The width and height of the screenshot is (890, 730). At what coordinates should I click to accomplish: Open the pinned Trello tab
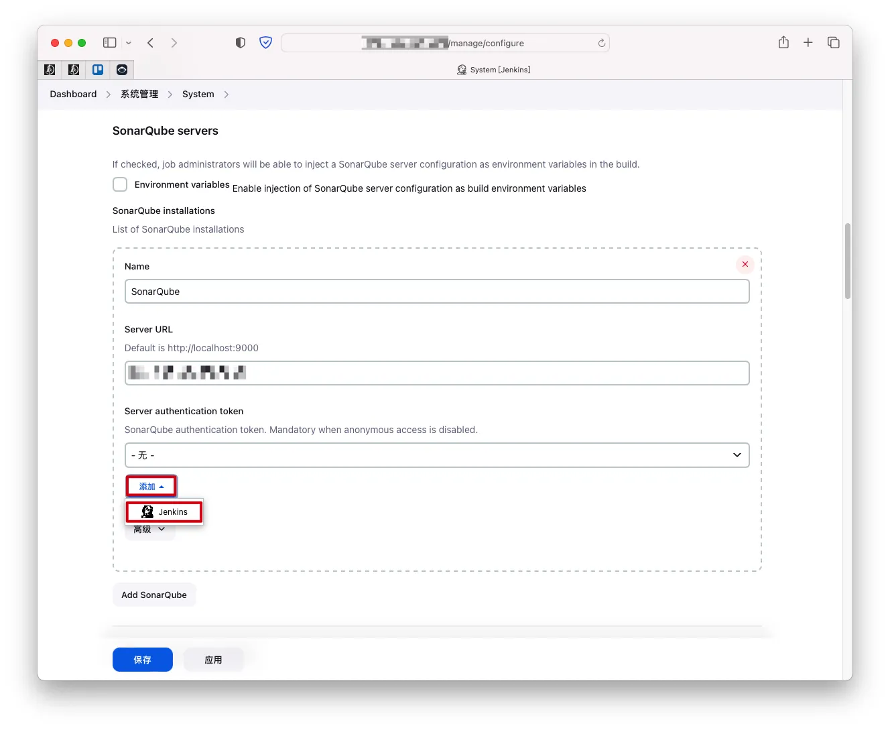(x=98, y=69)
